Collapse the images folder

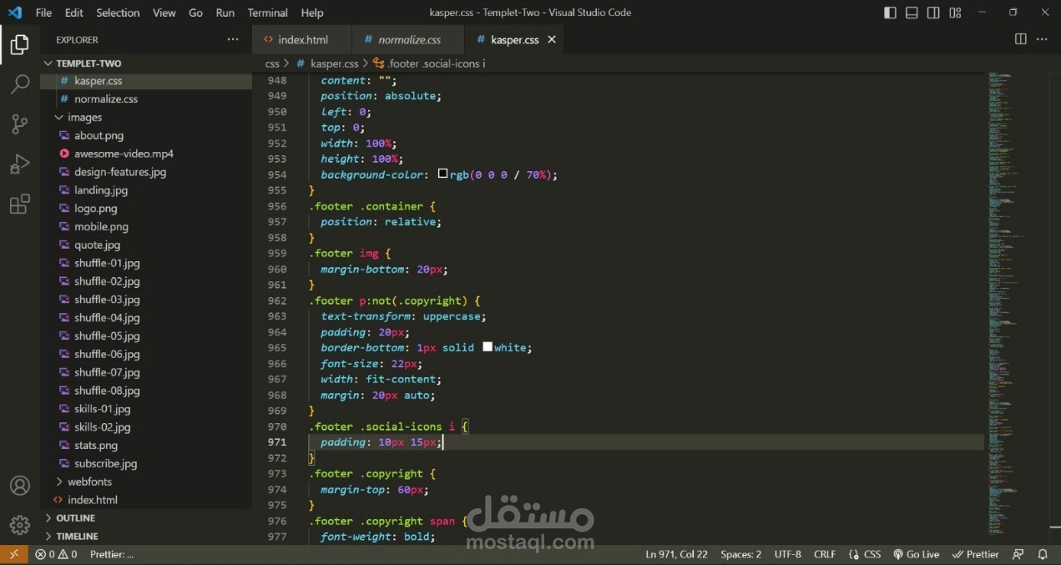click(x=146, y=118)
